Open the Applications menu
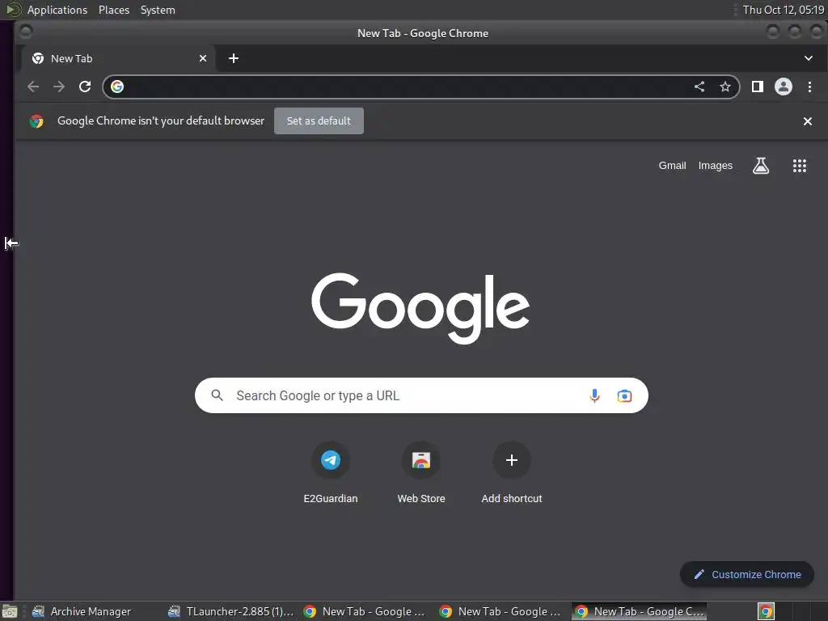Viewport: 828px width, 621px height. point(57,10)
